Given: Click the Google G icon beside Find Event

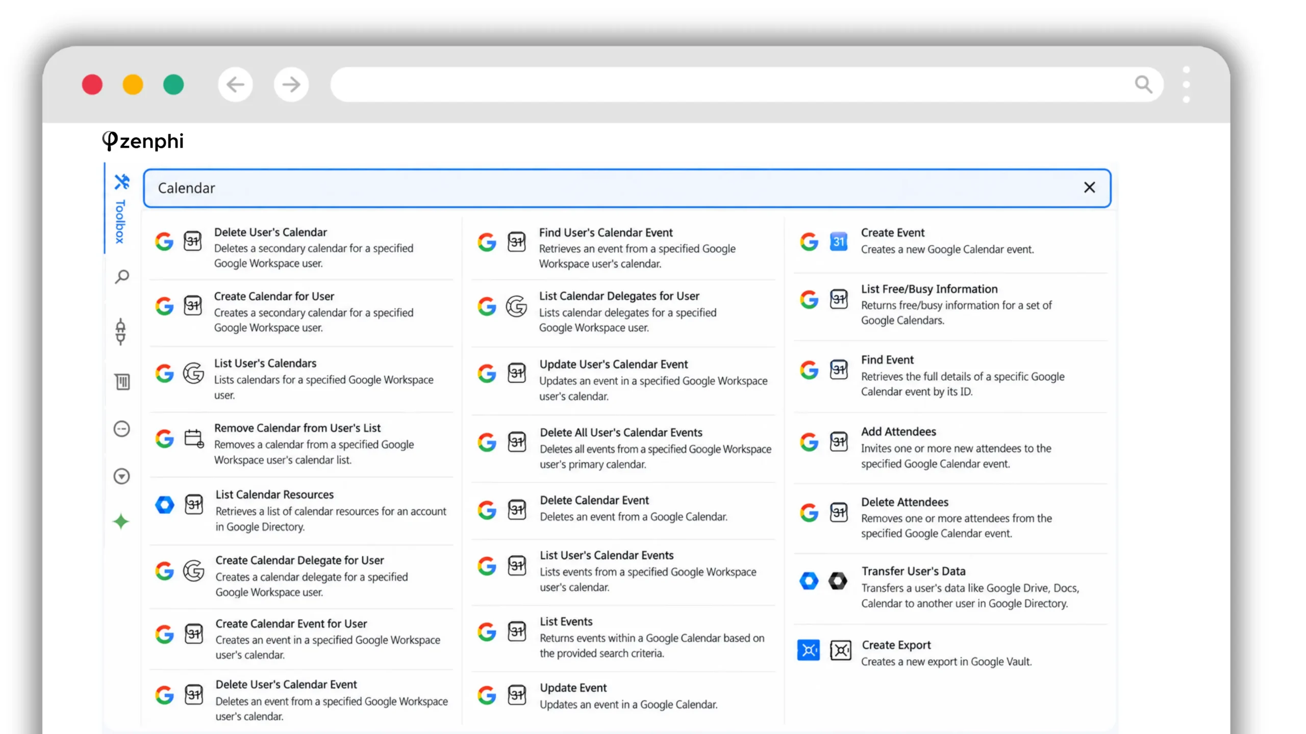Looking at the screenshot, I should click(x=809, y=370).
